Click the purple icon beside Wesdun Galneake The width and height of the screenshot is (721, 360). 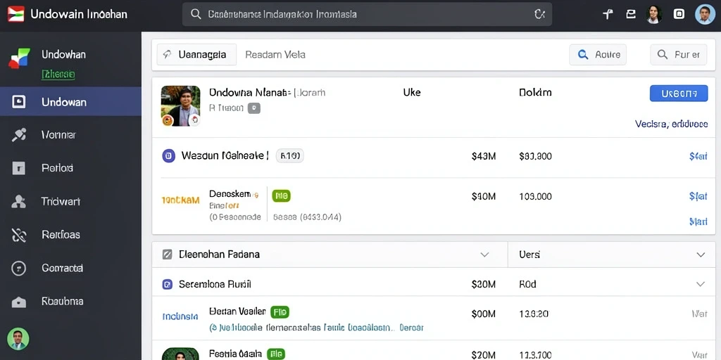click(x=169, y=156)
